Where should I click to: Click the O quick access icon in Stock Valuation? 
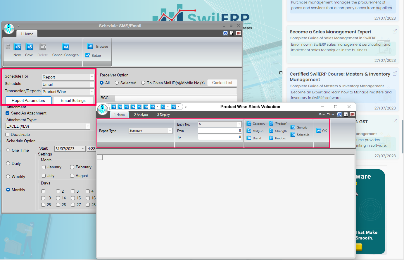[x=146, y=107]
